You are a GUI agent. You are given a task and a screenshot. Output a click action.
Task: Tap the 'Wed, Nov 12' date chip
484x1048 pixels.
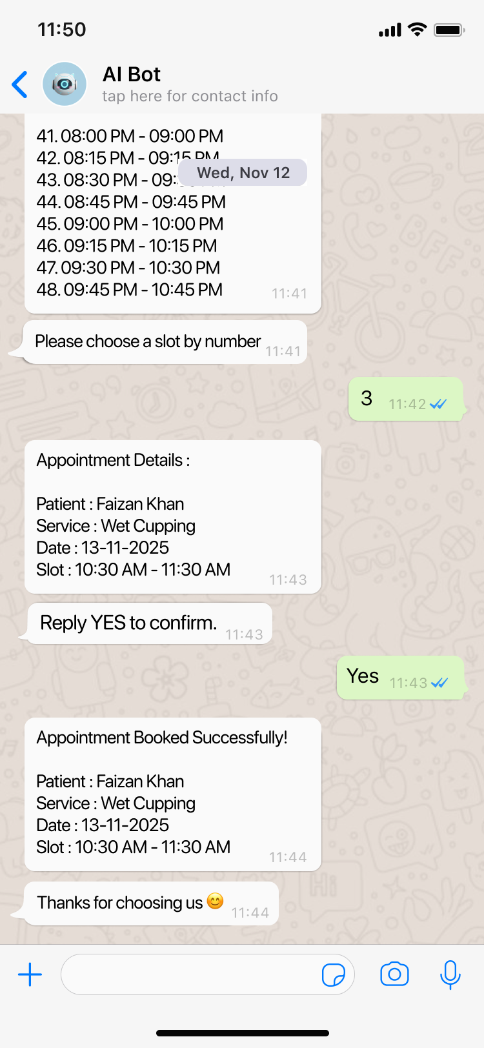click(242, 172)
